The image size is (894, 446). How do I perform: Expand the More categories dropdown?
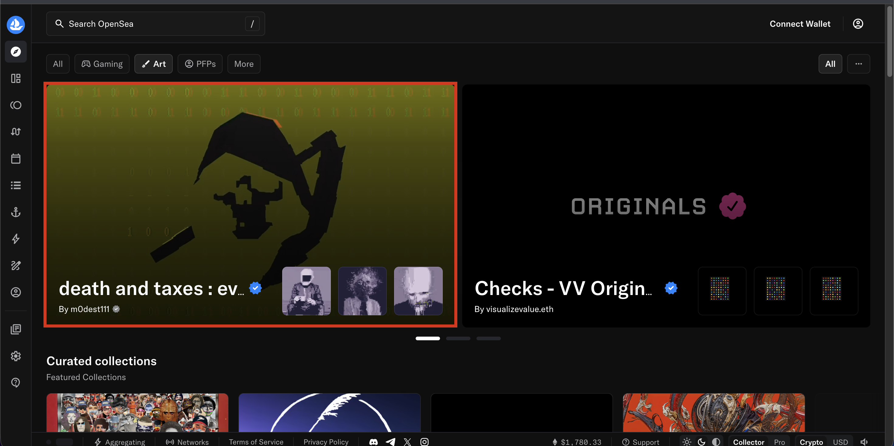pyautogui.click(x=244, y=64)
